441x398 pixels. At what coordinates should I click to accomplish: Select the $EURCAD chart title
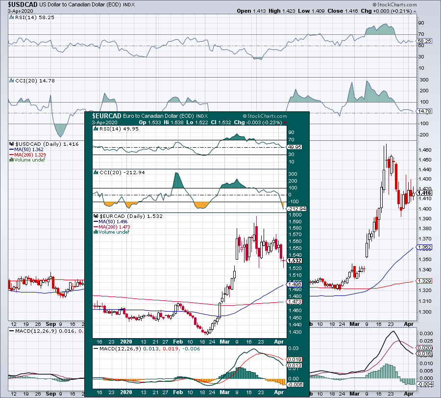click(x=107, y=116)
